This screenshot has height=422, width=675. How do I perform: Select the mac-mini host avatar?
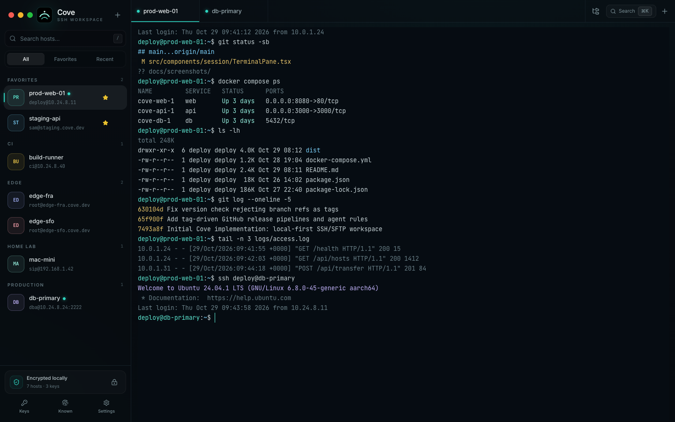coord(16,264)
